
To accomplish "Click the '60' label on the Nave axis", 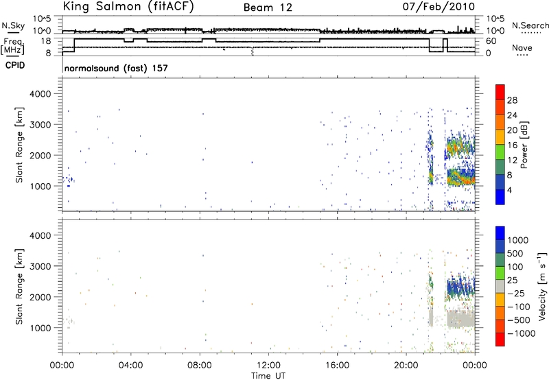I will [x=491, y=41].
